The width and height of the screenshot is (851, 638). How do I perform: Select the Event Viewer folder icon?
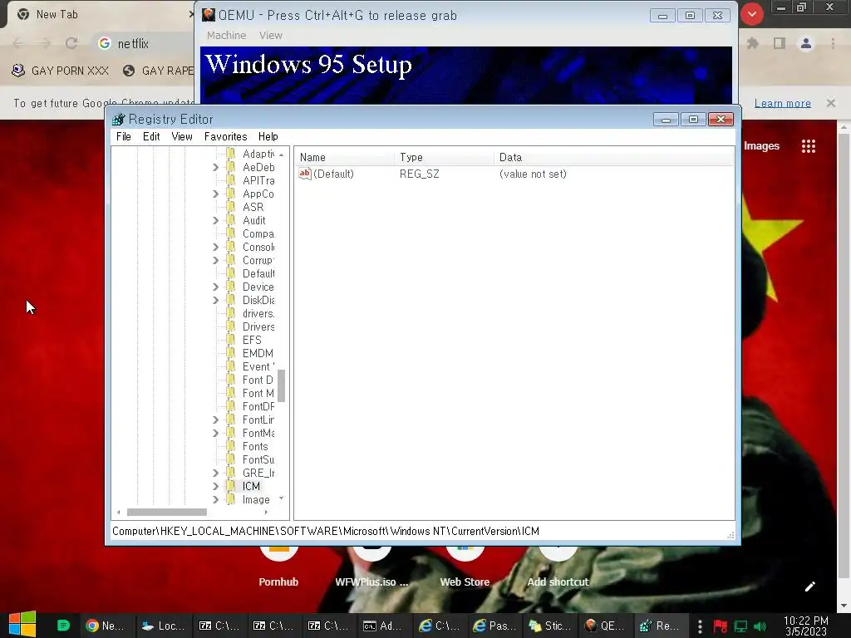[231, 366]
